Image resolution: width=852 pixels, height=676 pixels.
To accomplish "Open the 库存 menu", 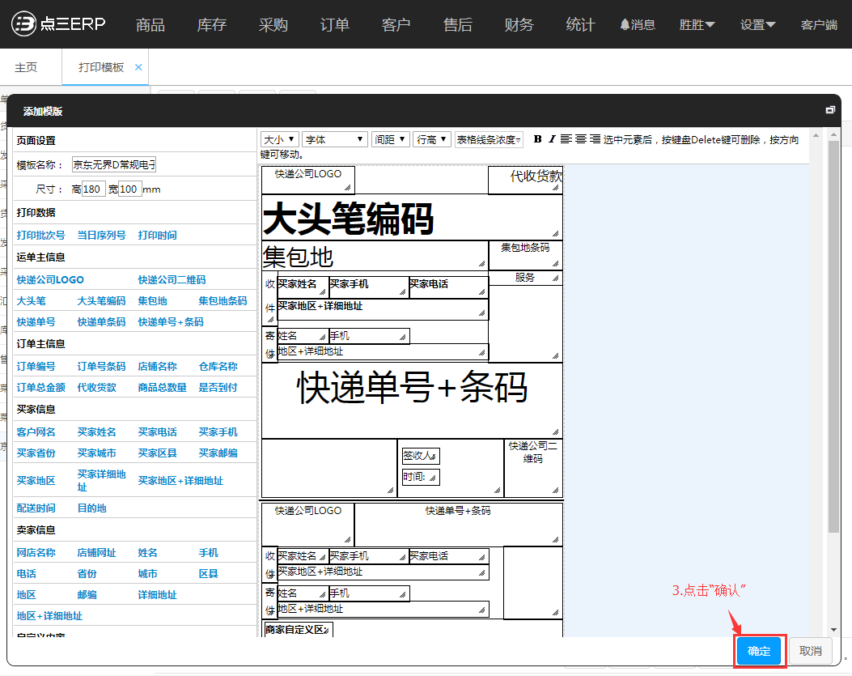I will [x=212, y=25].
